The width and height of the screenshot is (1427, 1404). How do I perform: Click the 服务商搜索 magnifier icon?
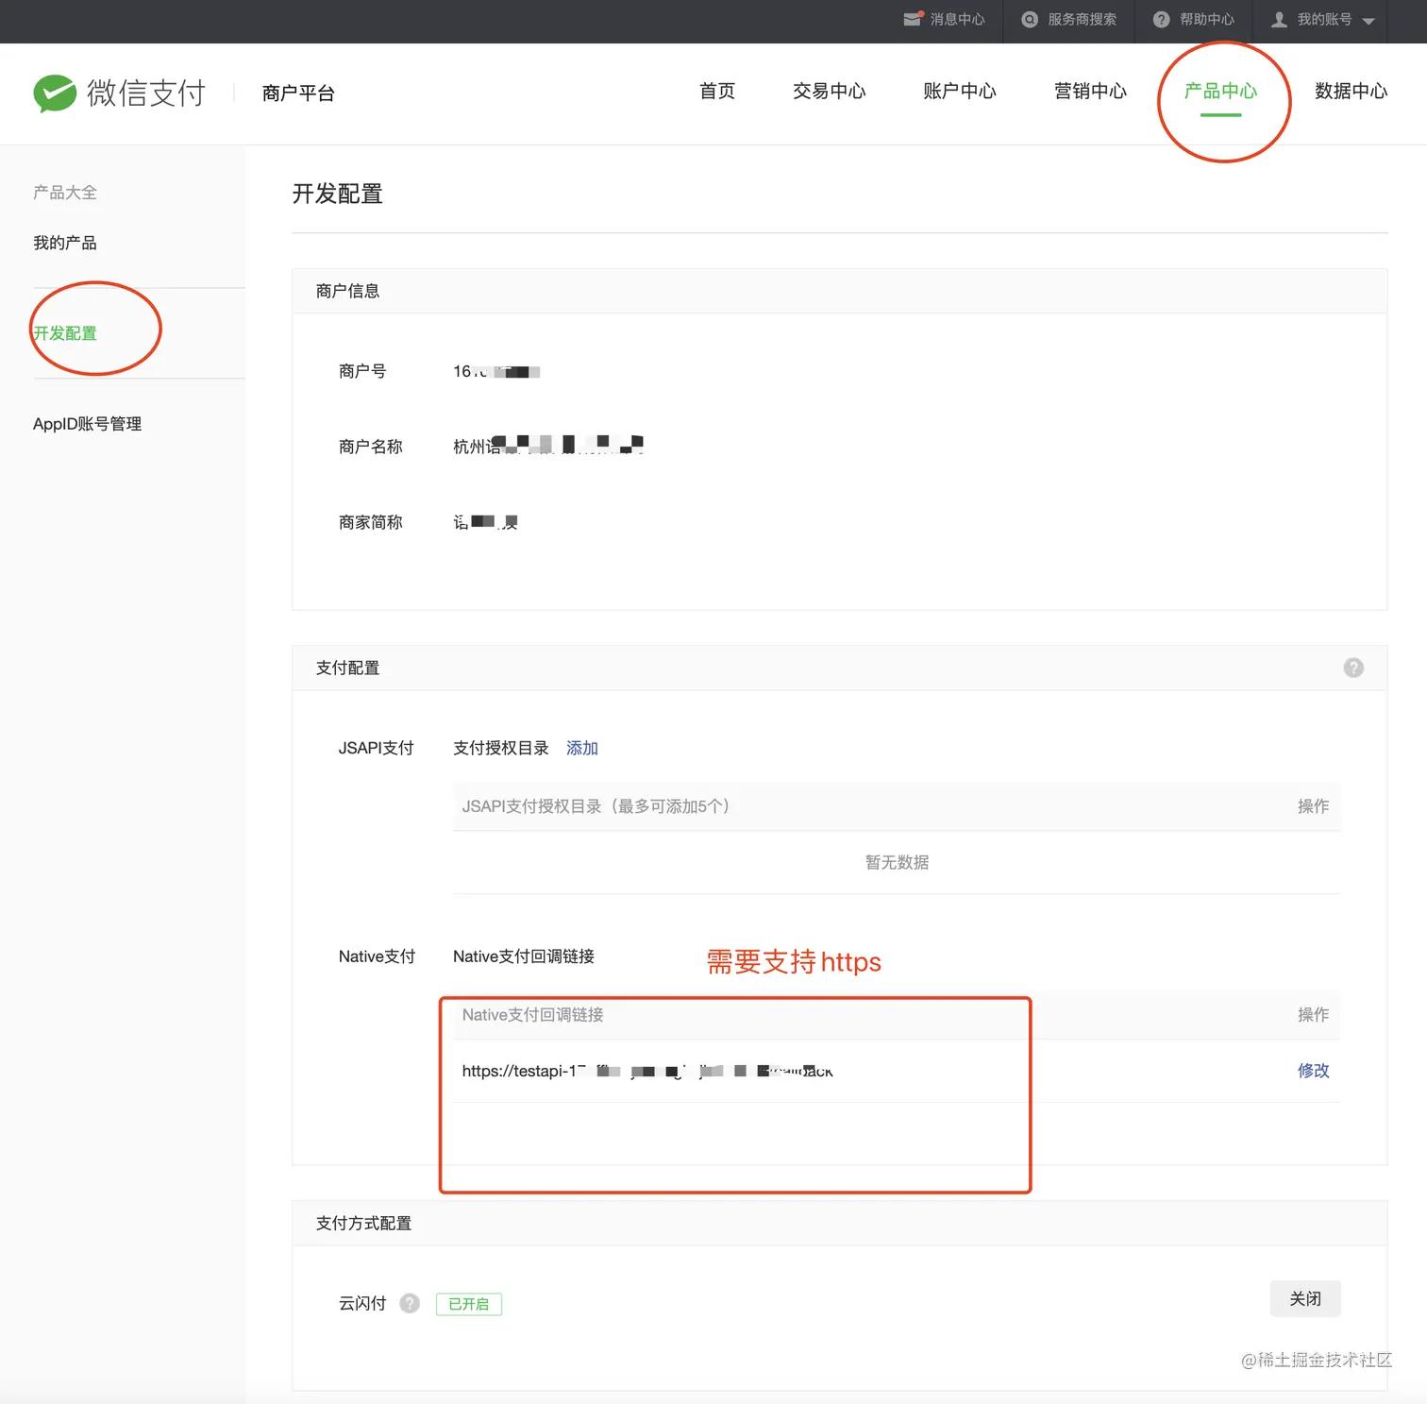[1029, 20]
